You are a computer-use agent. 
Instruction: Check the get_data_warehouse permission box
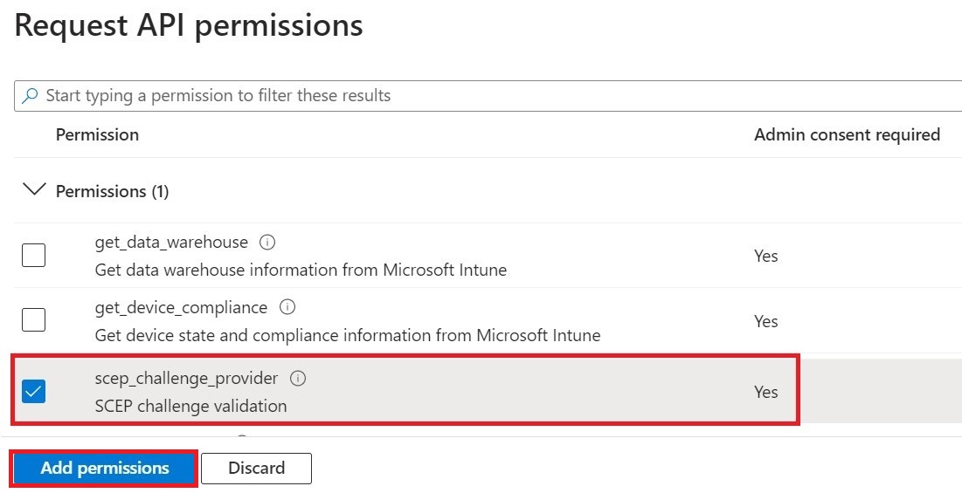34,255
